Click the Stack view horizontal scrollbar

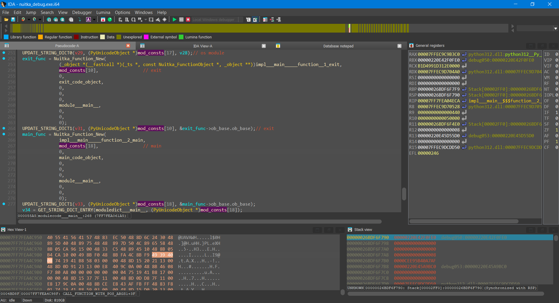[446, 294]
